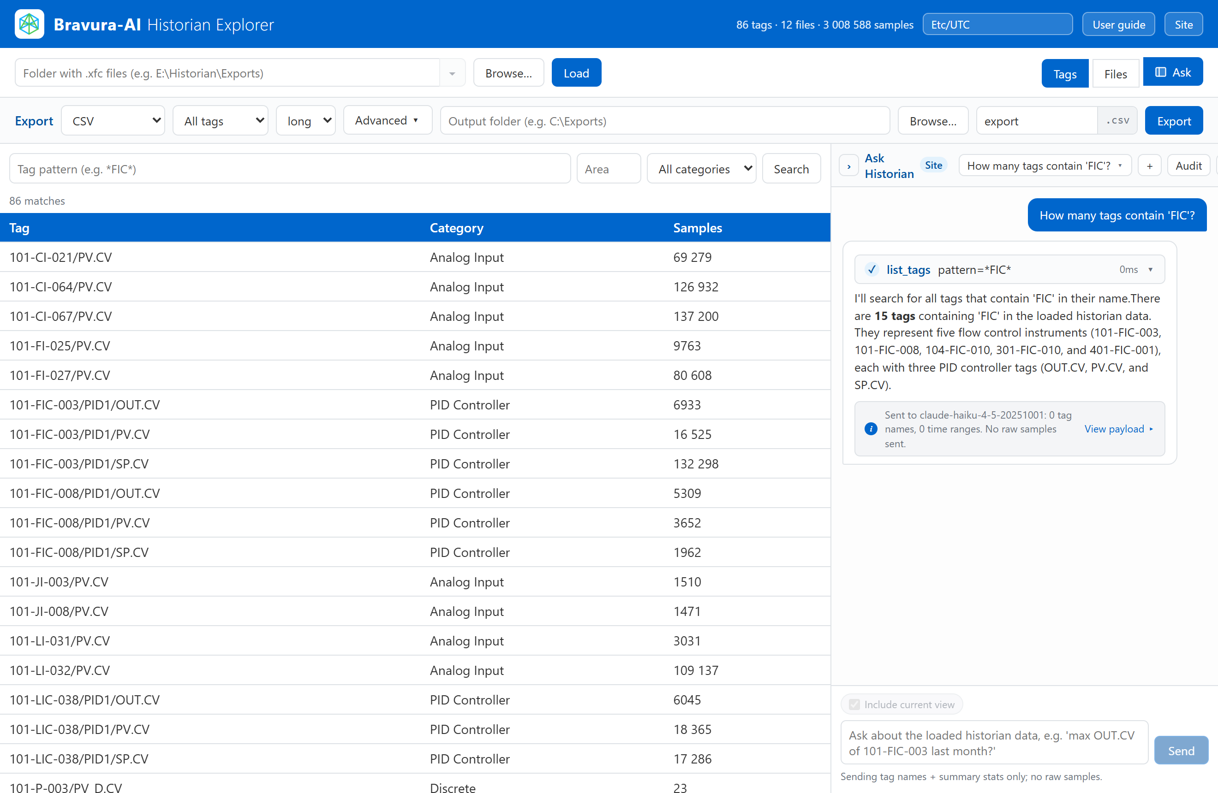Switch to the Files tab
The image size is (1218, 793).
point(1115,74)
